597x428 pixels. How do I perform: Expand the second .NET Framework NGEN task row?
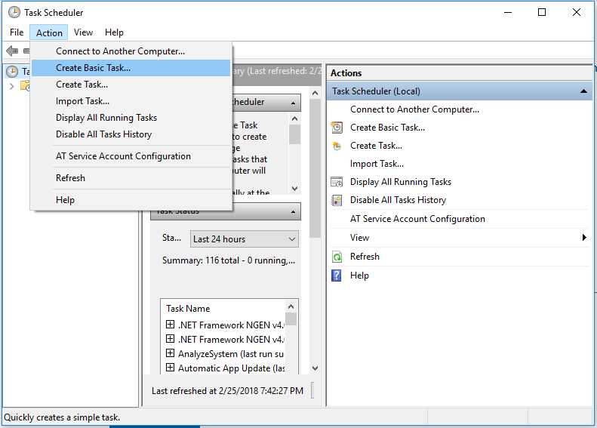click(170, 339)
